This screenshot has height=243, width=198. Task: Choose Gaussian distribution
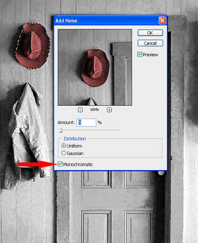click(x=64, y=153)
